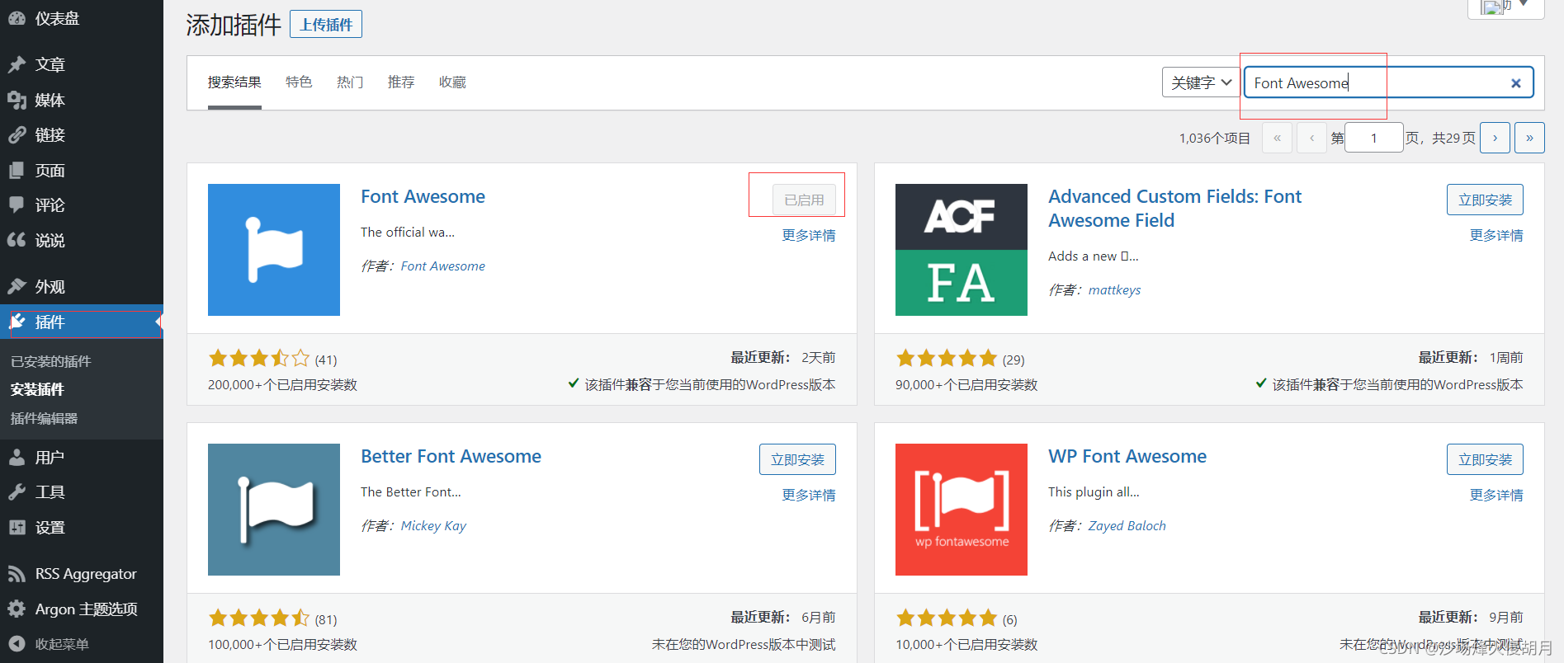Jump to last page with the » arrow
This screenshot has height=663, width=1564.
[x=1529, y=138]
